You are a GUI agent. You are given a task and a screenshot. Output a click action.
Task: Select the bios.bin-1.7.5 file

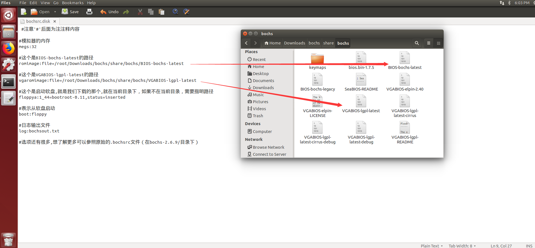[361, 61]
